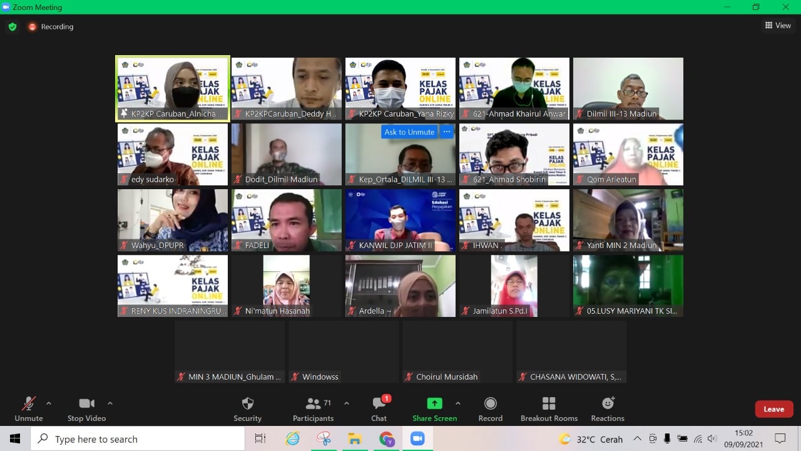This screenshot has width=801, height=451.
Task: Click the encryption shield info icon
Action: (13, 27)
